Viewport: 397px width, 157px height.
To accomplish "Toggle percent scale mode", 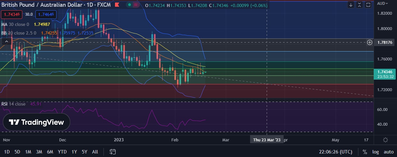I will click(365, 152).
